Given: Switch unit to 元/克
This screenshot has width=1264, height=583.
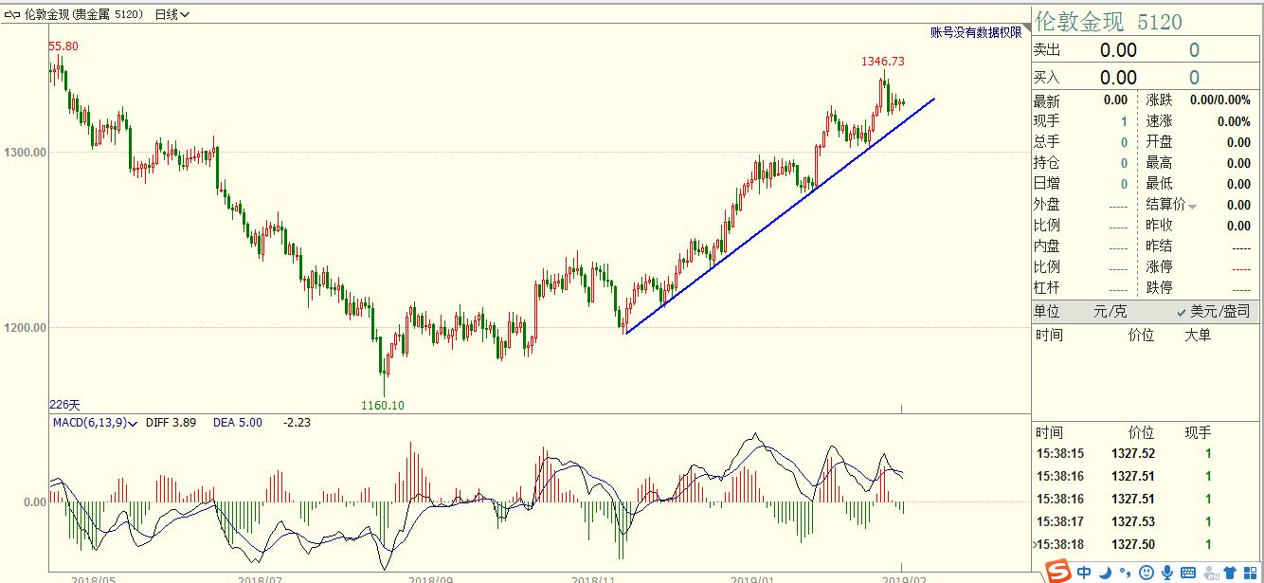Looking at the screenshot, I should [x=1111, y=311].
